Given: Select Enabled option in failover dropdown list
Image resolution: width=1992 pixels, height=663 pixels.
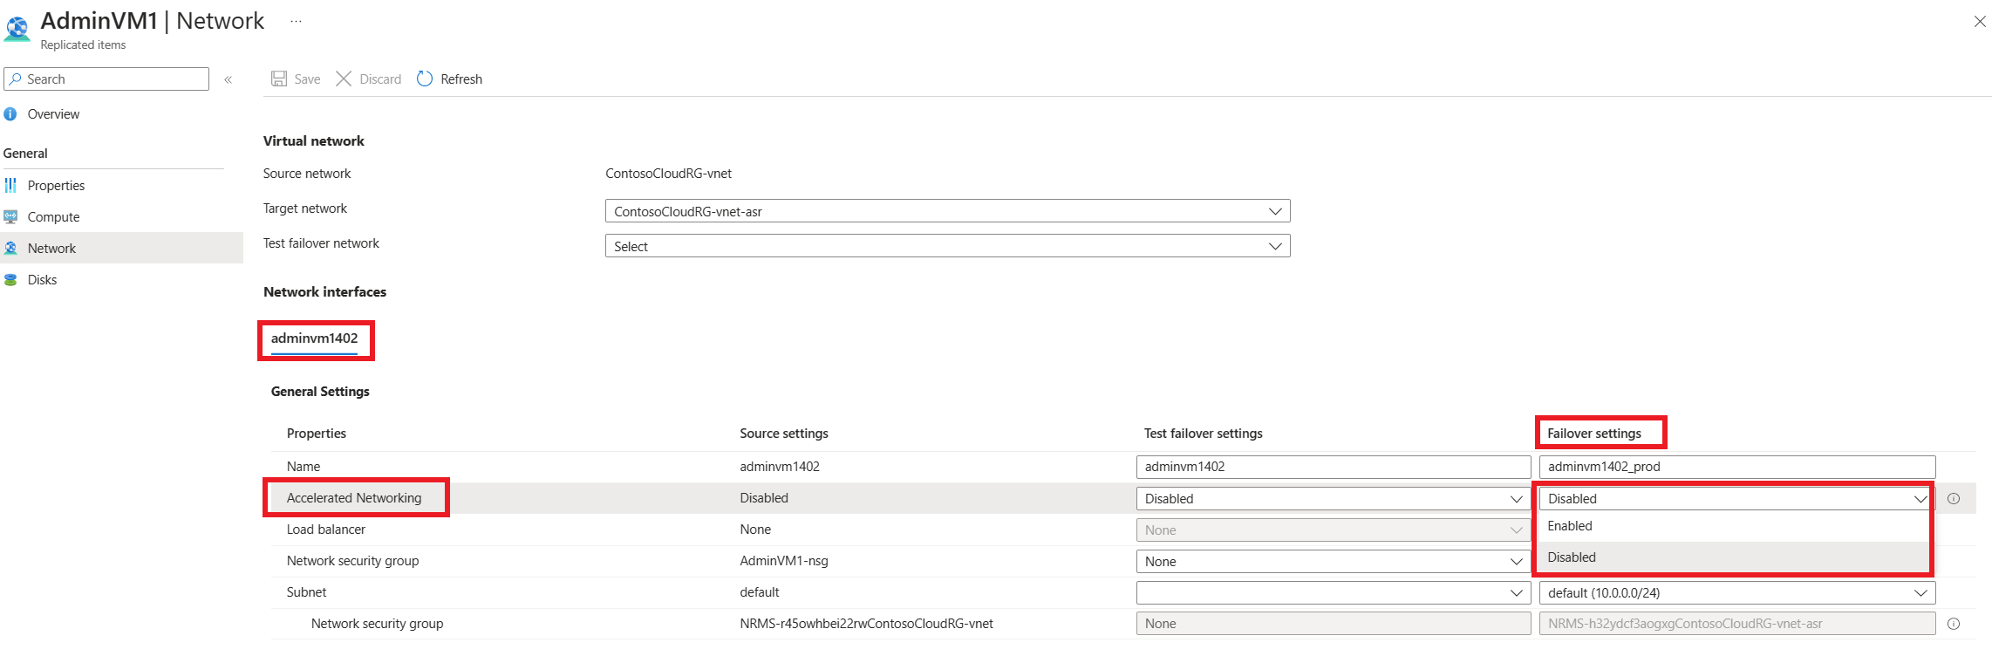Looking at the screenshot, I should tap(1570, 526).
